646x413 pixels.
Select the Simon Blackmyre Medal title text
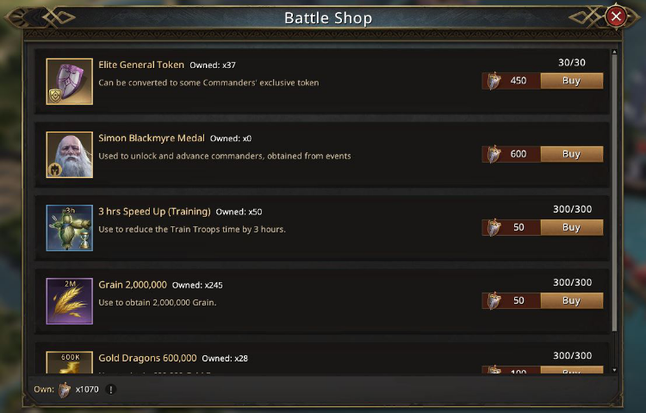(152, 138)
